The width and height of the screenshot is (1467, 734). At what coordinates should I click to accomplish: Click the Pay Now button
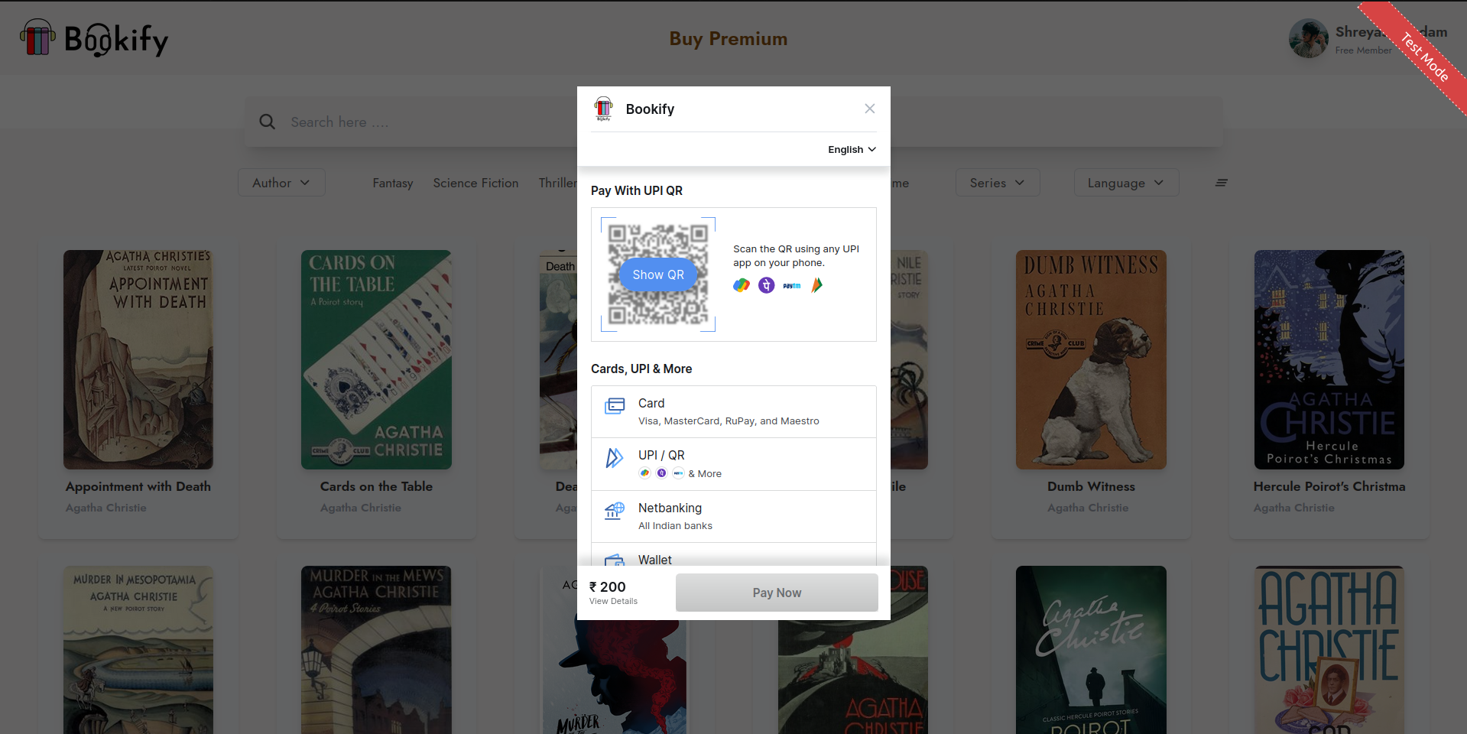[777, 593]
